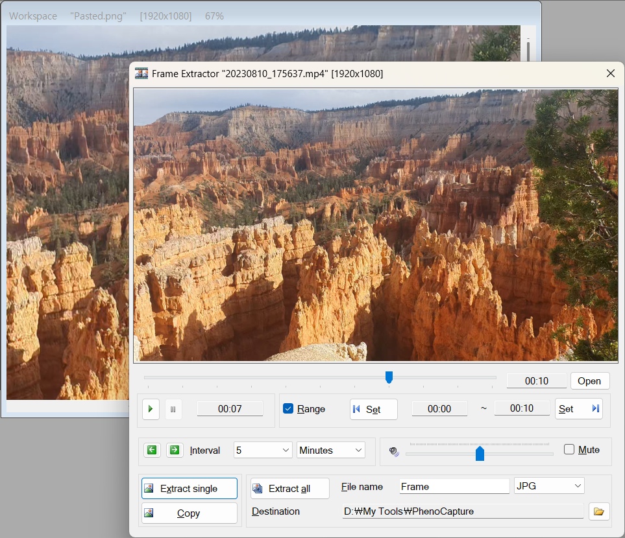Enable the Mute checkbox
The image size is (625, 538).
tap(569, 449)
